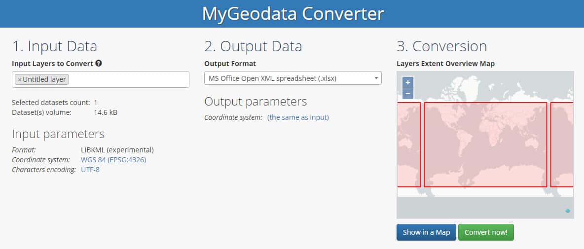Click (the same as input) coordinate system link
Viewport: 584px width, 249px height.
[x=298, y=118]
